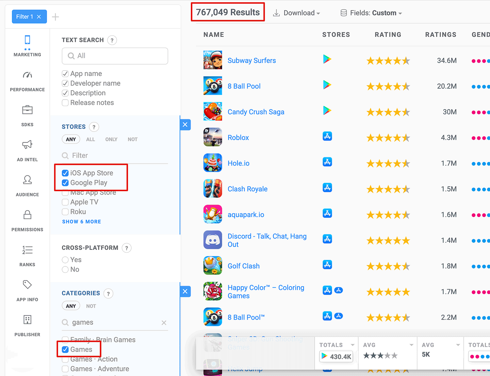Viewport: 490px width, 376px height.
Task: Open the Happy Color – Coloring Games link
Action: 266,292
